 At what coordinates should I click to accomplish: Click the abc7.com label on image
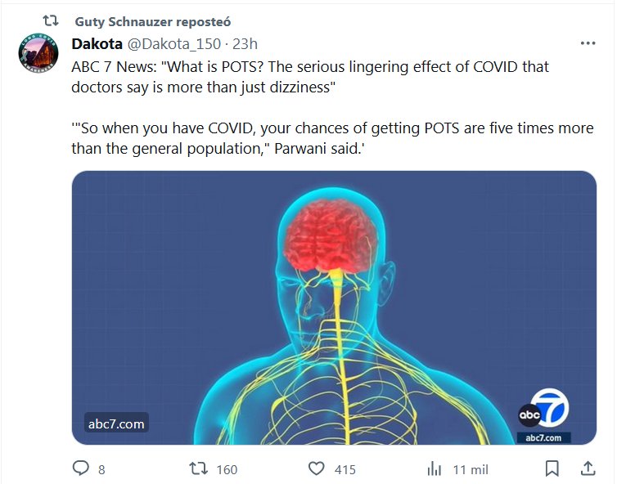(x=115, y=423)
